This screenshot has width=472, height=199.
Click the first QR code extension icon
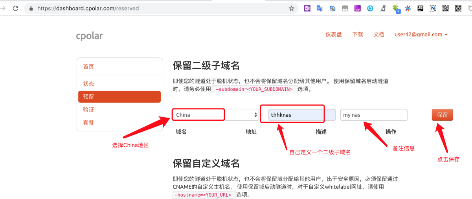[446, 8]
